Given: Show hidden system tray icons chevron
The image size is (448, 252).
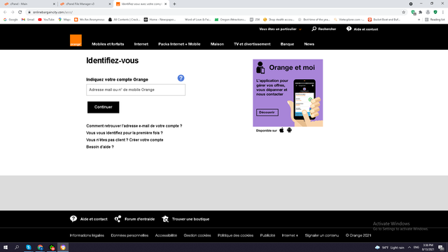Looking at the screenshot, I should pos(409,247).
